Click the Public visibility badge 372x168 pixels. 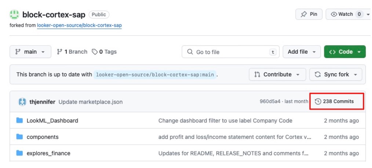click(99, 14)
